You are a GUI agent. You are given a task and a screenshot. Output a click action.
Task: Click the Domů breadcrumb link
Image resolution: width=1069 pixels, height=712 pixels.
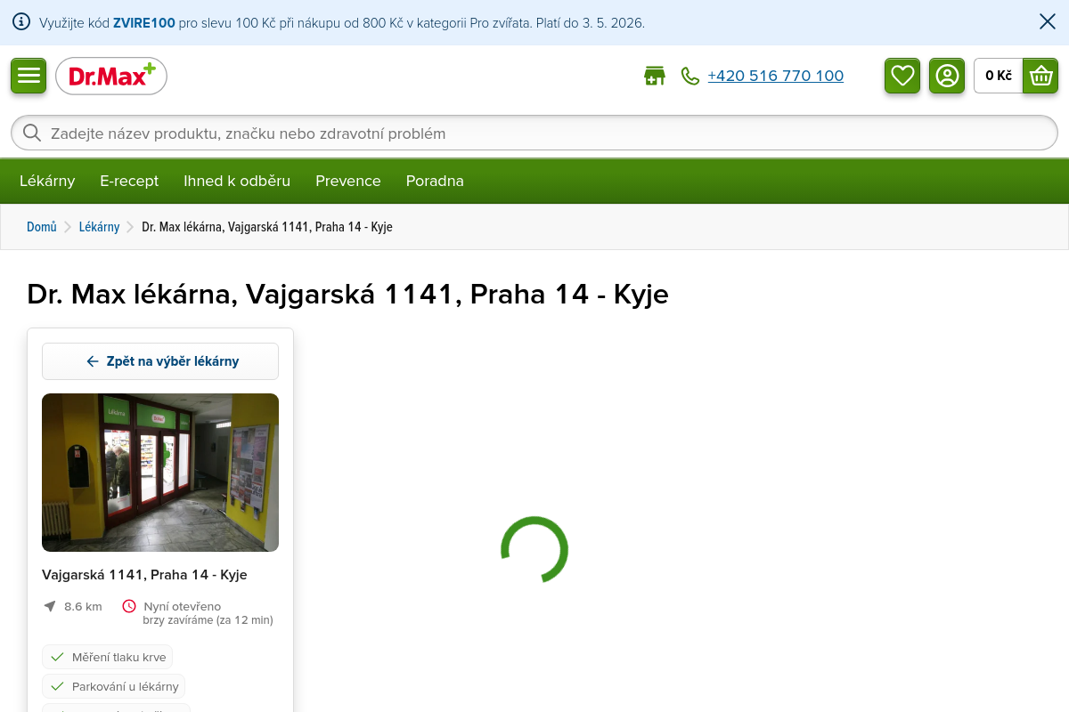point(42,227)
